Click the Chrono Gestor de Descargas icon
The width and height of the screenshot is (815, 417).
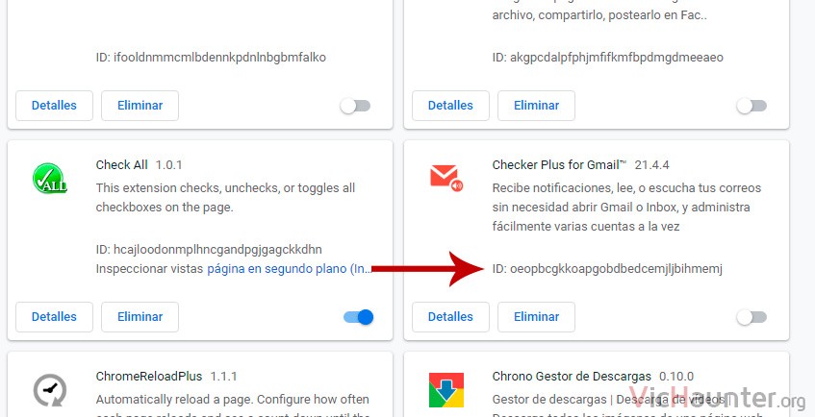(446, 390)
